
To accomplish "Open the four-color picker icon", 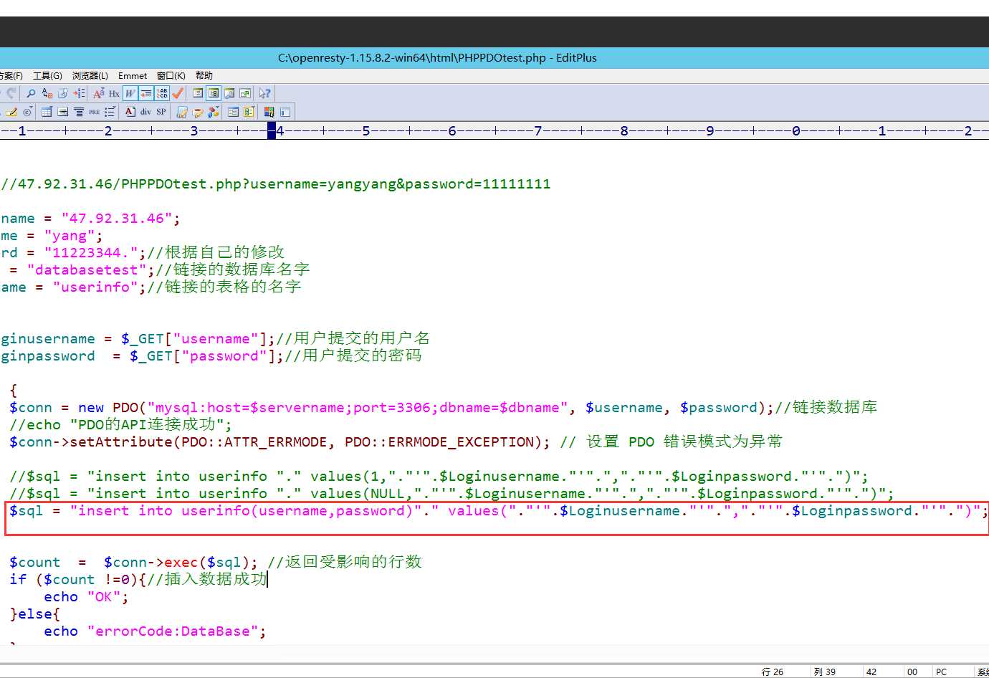I will 269,112.
